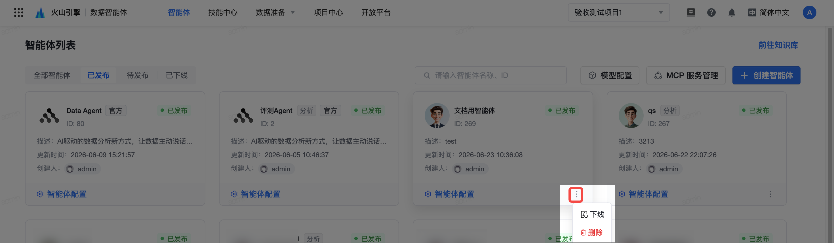Click the language switch icon beside 简体中文
The image size is (834, 243).
pyautogui.click(x=752, y=12)
